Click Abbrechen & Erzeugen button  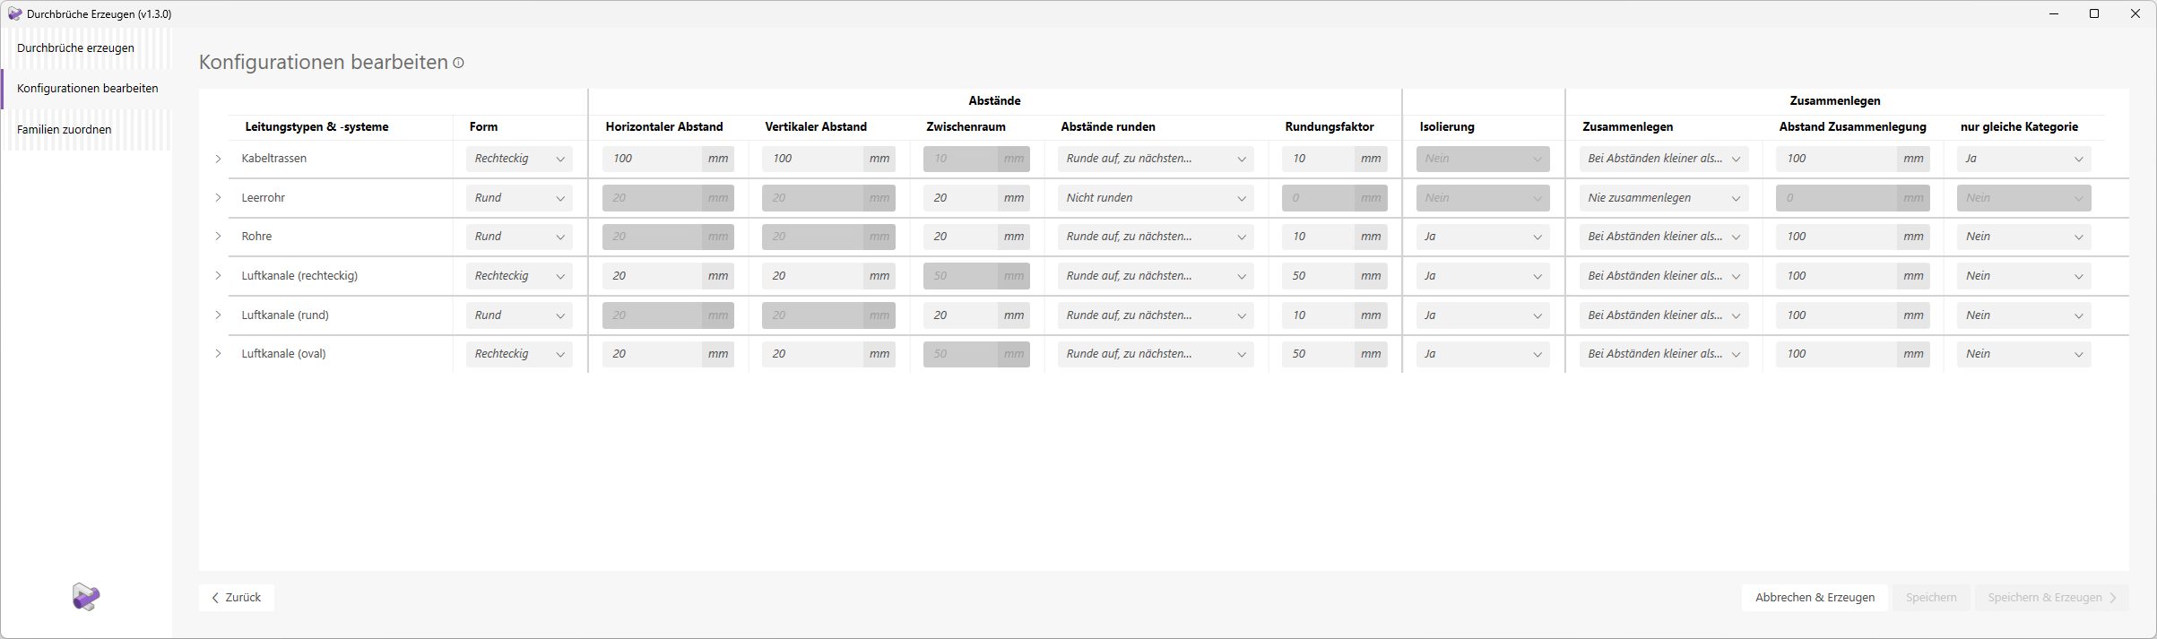(1815, 597)
